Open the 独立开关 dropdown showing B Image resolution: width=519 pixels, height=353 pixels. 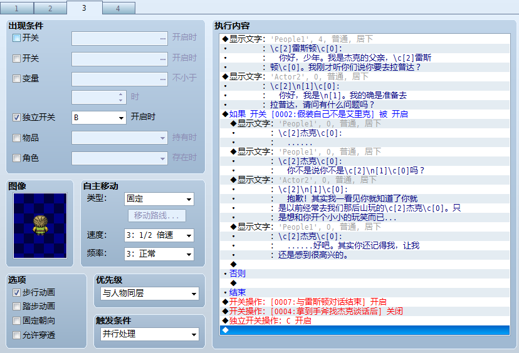pyautogui.click(x=98, y=118)
